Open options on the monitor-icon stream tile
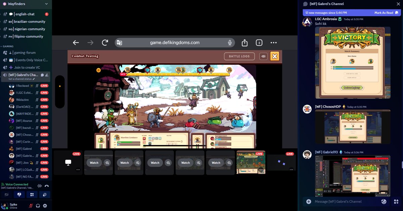Screen dimensions: 403x211 [78, 170]
